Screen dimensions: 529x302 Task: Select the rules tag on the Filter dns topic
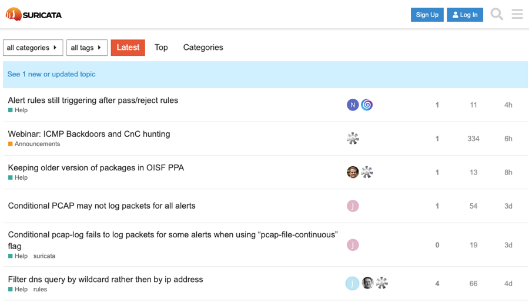point(40,290)
